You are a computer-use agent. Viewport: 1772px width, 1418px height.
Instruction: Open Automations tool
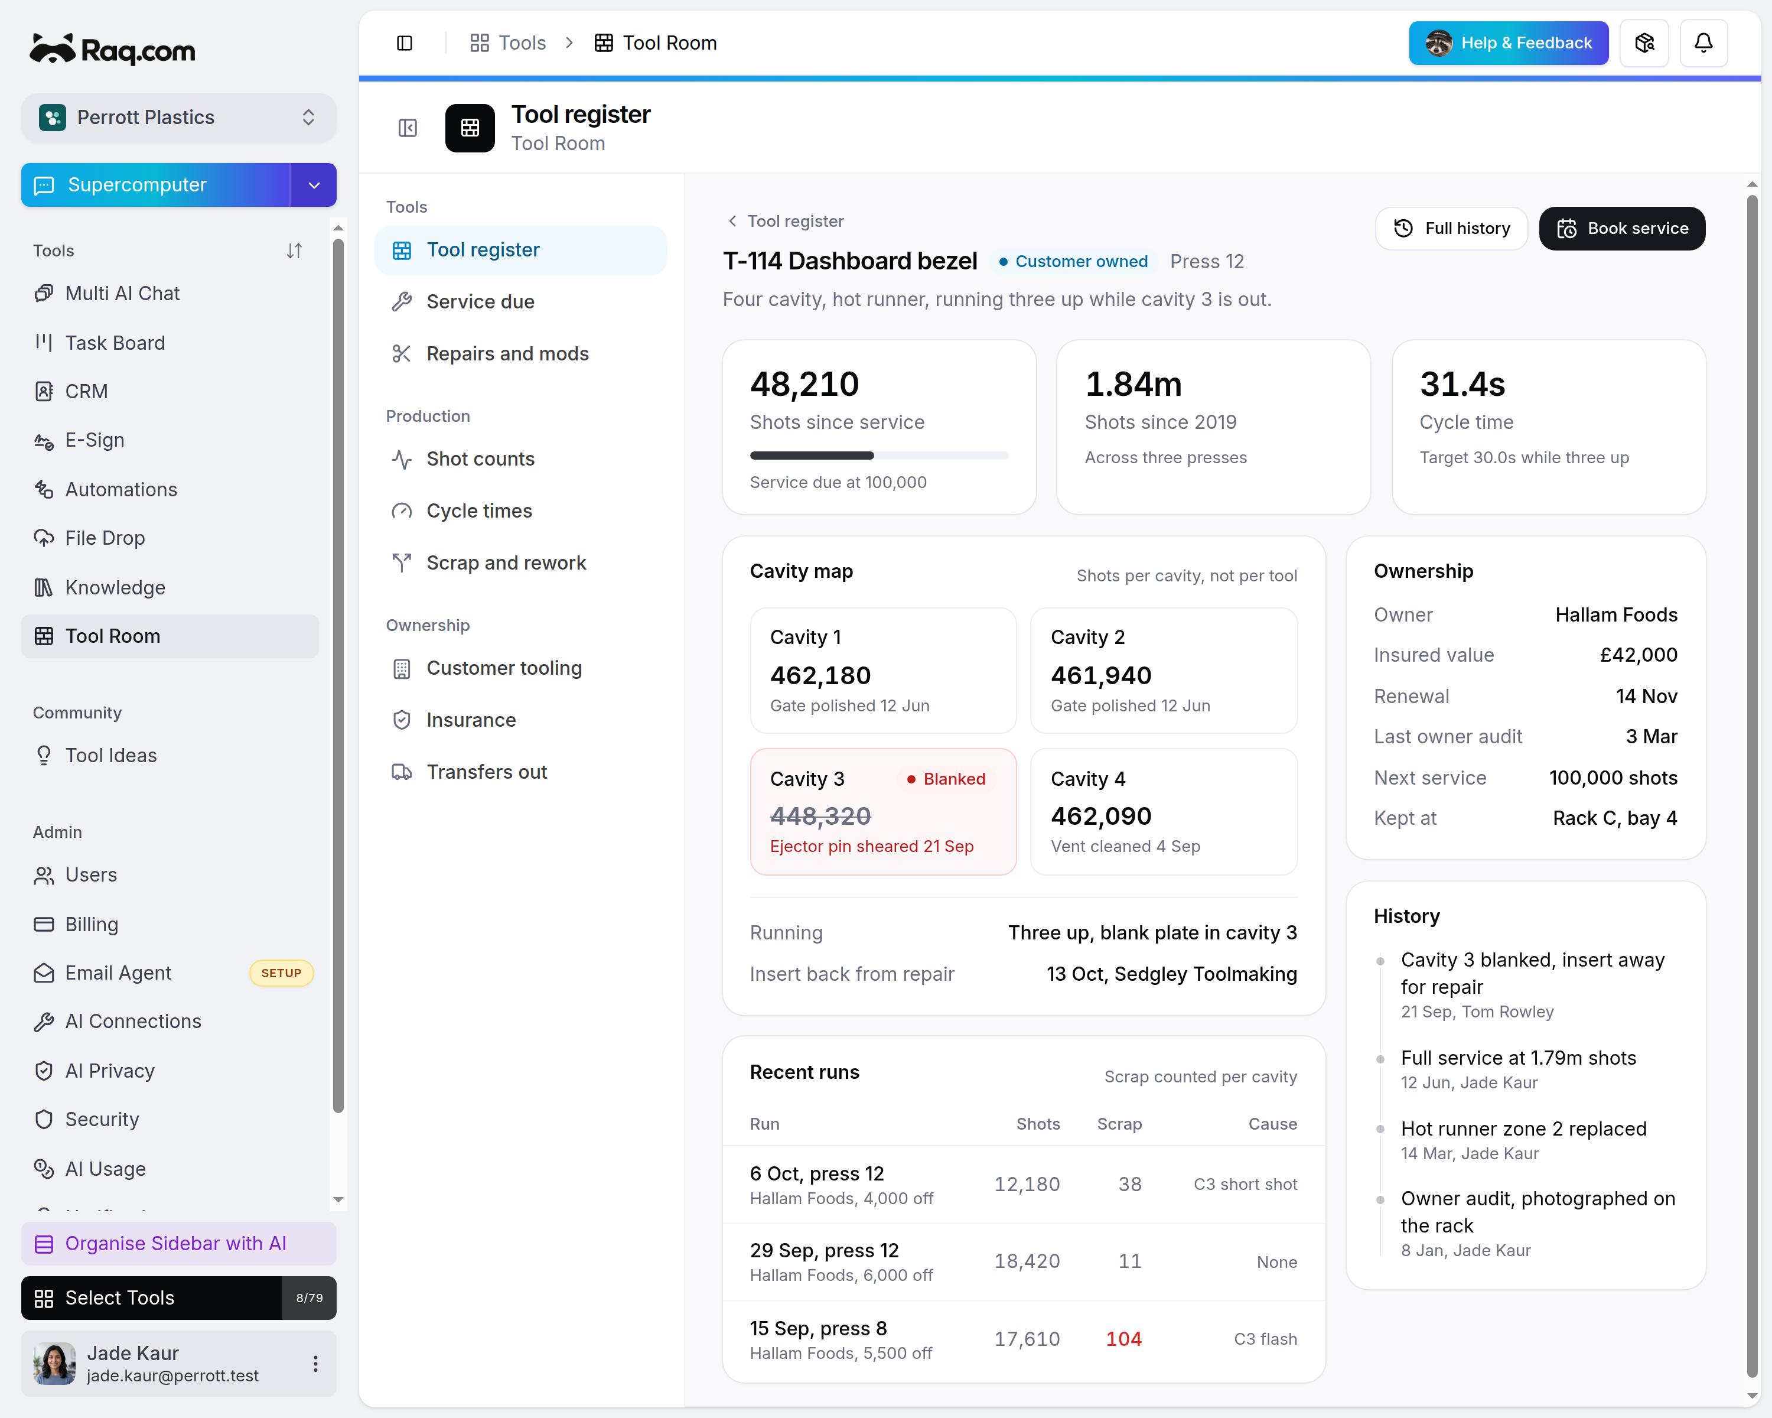click(x=170, y=489)
